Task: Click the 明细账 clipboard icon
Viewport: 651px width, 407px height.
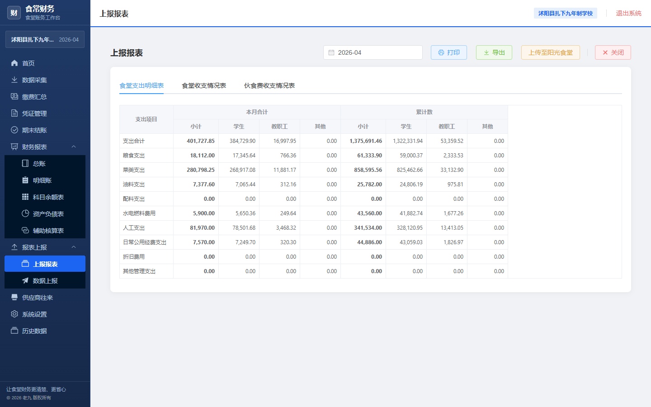Action: pyautogui.click(x=25, y=180)
